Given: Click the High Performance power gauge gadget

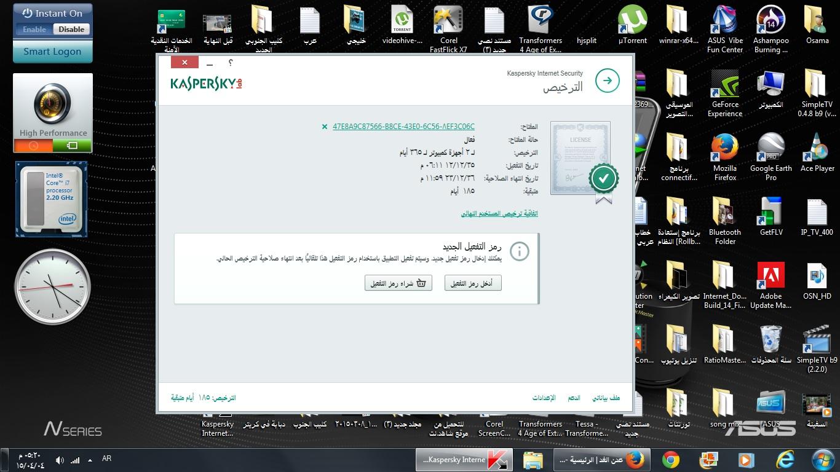Looking at the screenshot, I should 52,106.
